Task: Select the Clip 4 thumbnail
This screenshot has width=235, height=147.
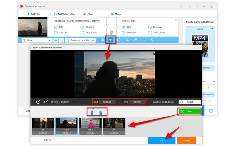Action: pos(114,126)
